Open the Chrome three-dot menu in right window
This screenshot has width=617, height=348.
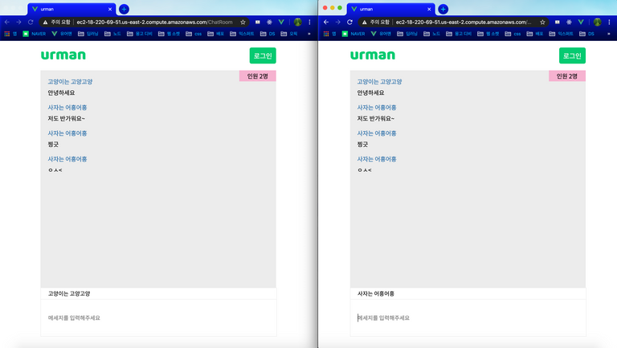point(609,22)
